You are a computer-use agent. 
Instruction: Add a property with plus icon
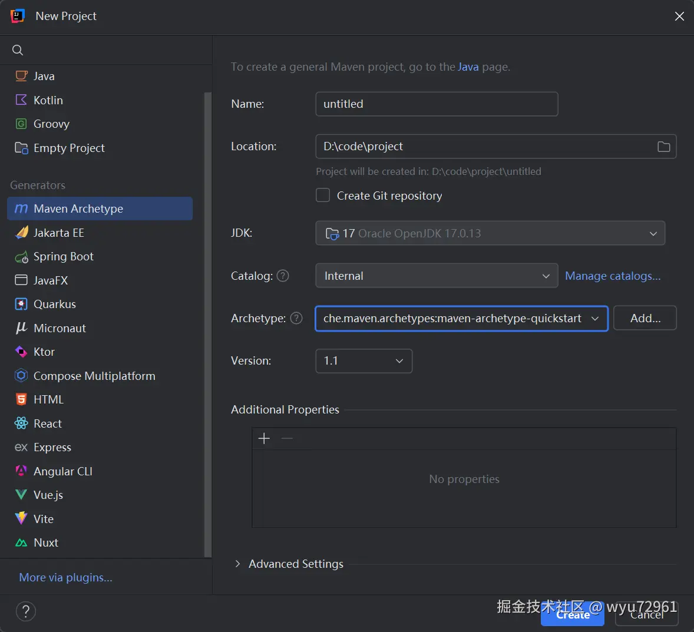coord(265,439)
